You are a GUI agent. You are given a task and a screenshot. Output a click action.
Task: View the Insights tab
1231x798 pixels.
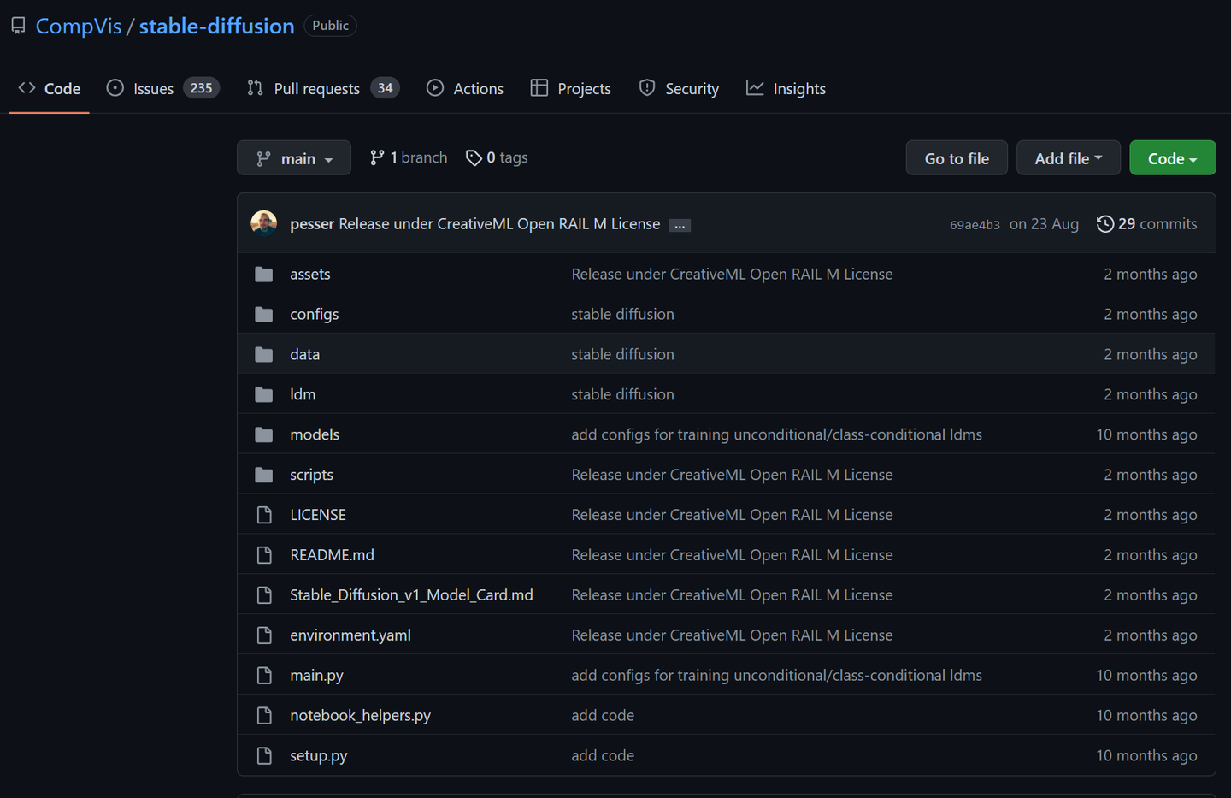[x=786, y=88]
